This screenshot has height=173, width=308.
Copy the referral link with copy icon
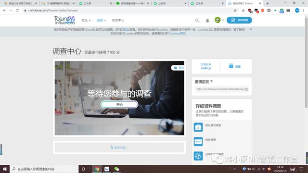coord(246,89)
